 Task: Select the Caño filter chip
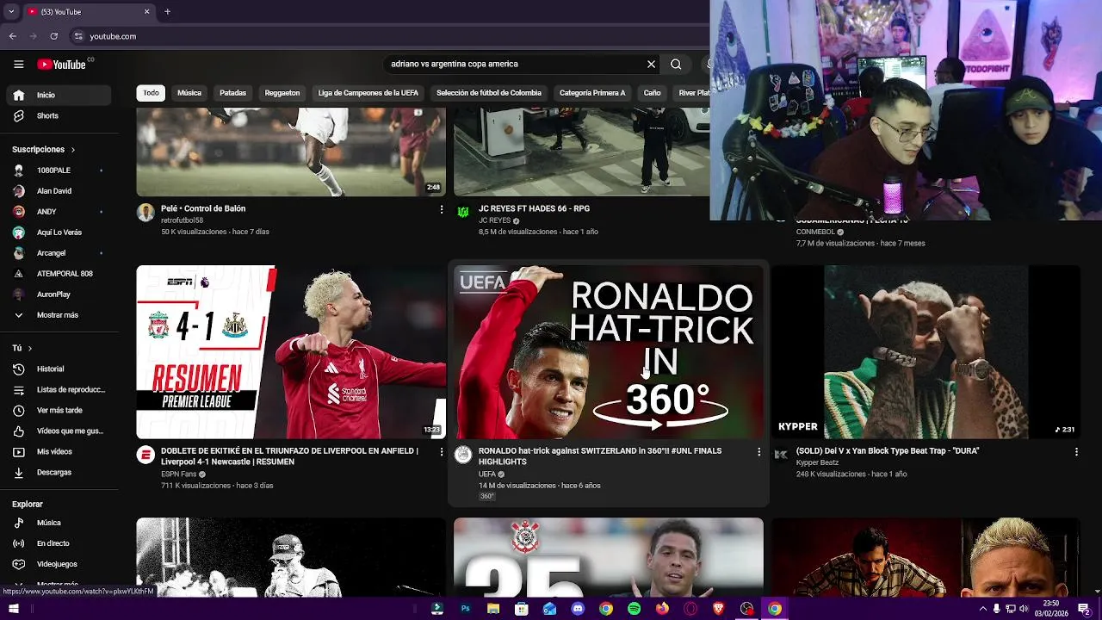[652, 93]
